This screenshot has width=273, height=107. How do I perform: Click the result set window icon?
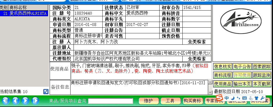[46, 92]
